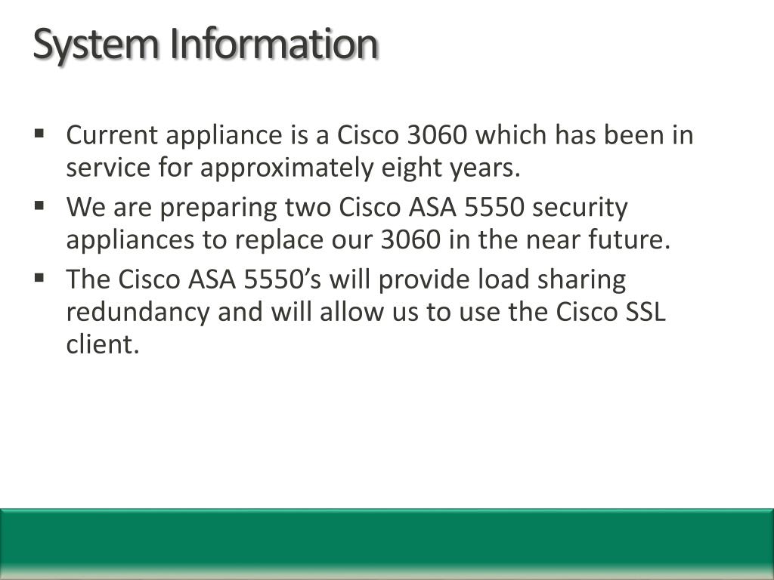The width and height of the screenshot is (774, 580).
Task: Click the word 'security' in second bullet
Action: pos(580,208)
